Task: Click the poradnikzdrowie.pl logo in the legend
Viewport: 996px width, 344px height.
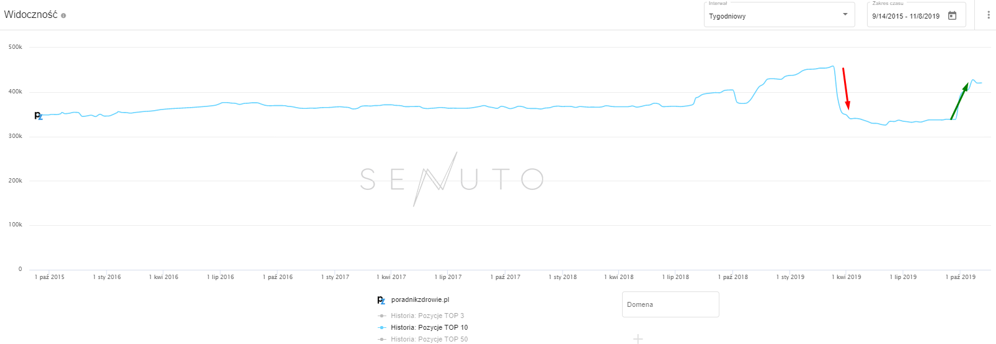Action: coord(381,300)
